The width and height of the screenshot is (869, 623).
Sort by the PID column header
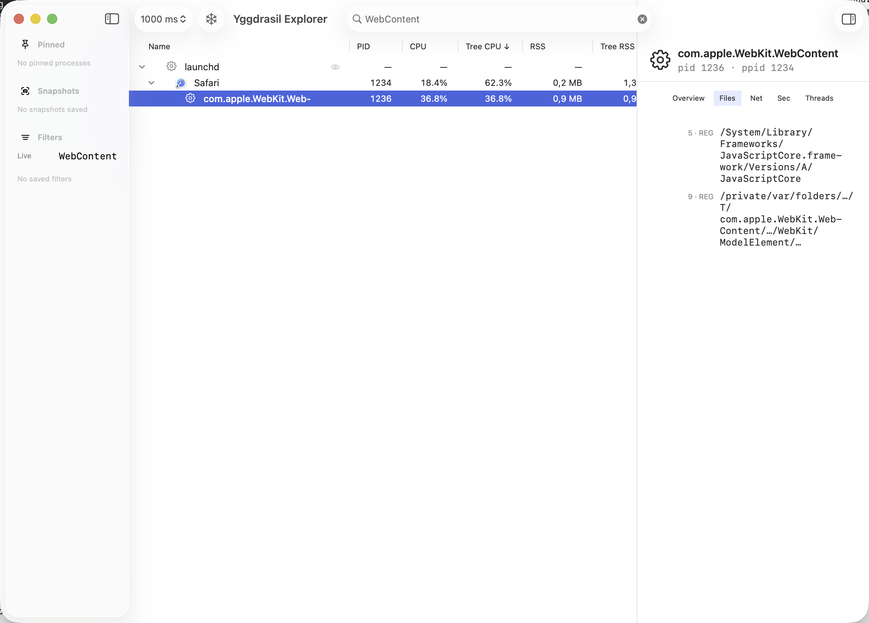(363, 46)
